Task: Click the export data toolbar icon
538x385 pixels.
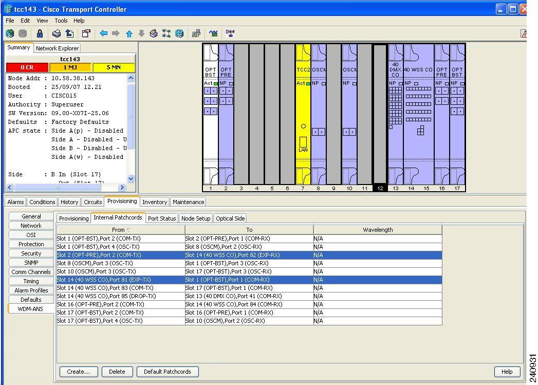Action: (x=70, y=33)
